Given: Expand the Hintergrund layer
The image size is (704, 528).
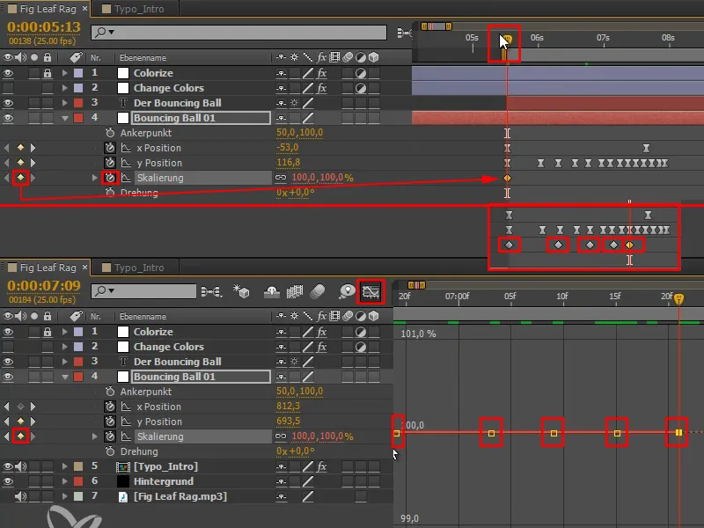Looking at the screenshot, I should coord(64,481).
